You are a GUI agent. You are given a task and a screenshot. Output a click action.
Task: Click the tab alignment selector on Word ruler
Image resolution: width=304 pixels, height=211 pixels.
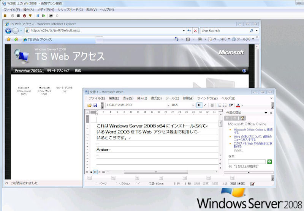[x=88, y=112]
